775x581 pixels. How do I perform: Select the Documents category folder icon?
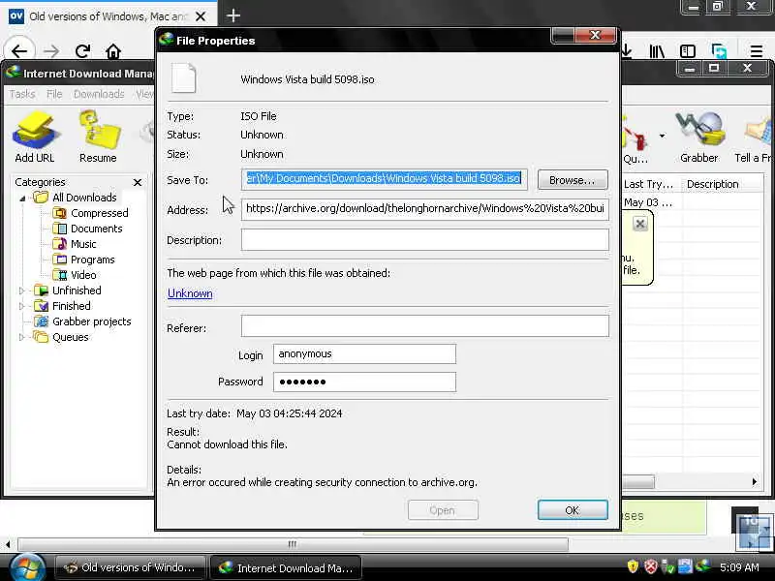(x=59, y=229)
